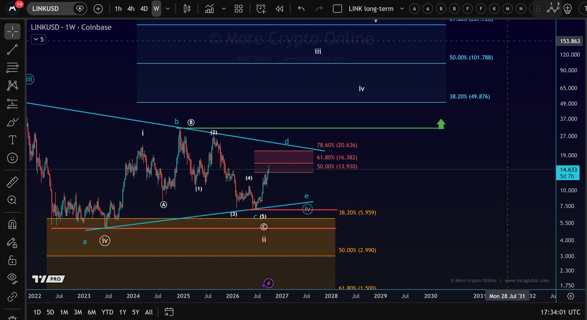
Task: Open the Gann and Fibonacci tools
Action: coord(12,68)
